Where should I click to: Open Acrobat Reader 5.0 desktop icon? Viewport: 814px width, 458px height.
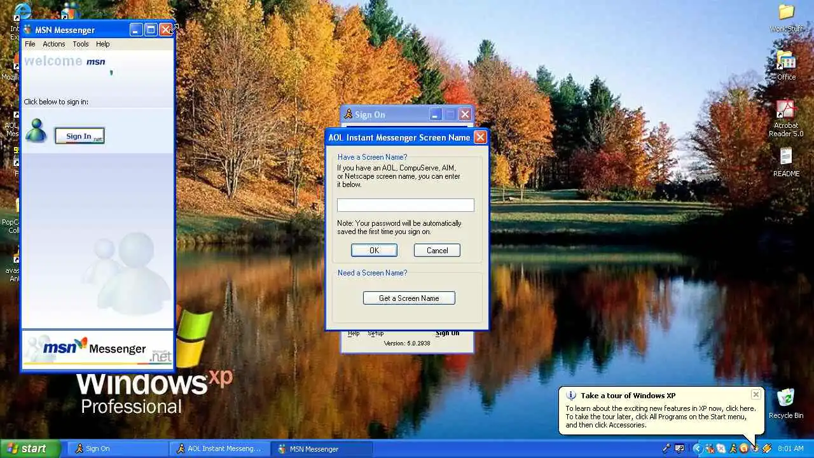(x=786, y=119)
